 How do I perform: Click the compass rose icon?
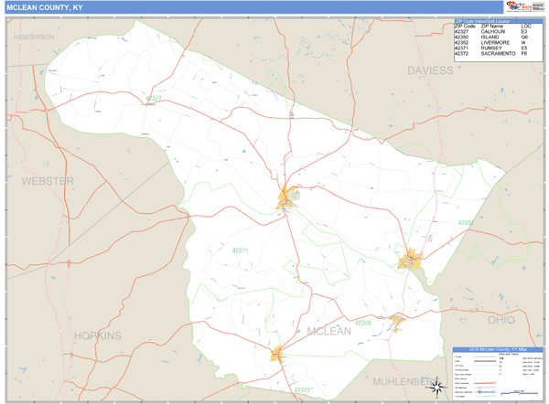coord(436,388)
